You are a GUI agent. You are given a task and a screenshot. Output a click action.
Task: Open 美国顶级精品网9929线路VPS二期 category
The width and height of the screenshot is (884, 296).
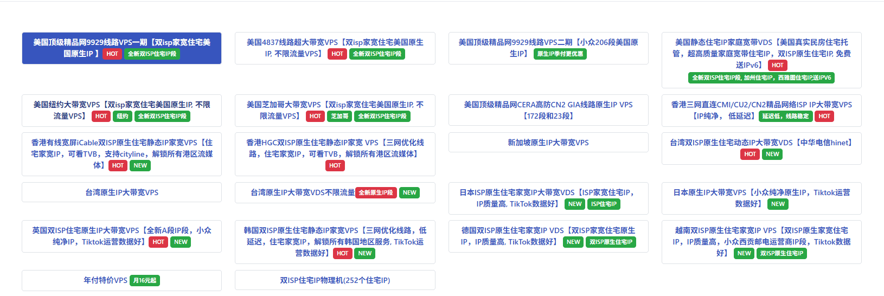click(x=548, y=48)
